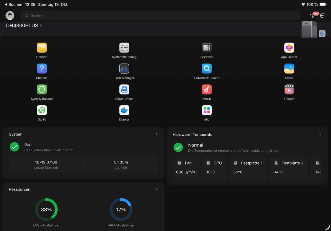Viewport: 331px width, 231px height.
Task: Launch the App Center
Action: (x=289, y=48)
